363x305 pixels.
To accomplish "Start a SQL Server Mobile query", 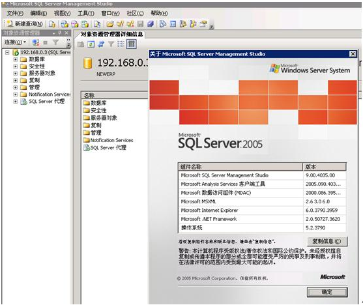I will click(x=97, y=23).
